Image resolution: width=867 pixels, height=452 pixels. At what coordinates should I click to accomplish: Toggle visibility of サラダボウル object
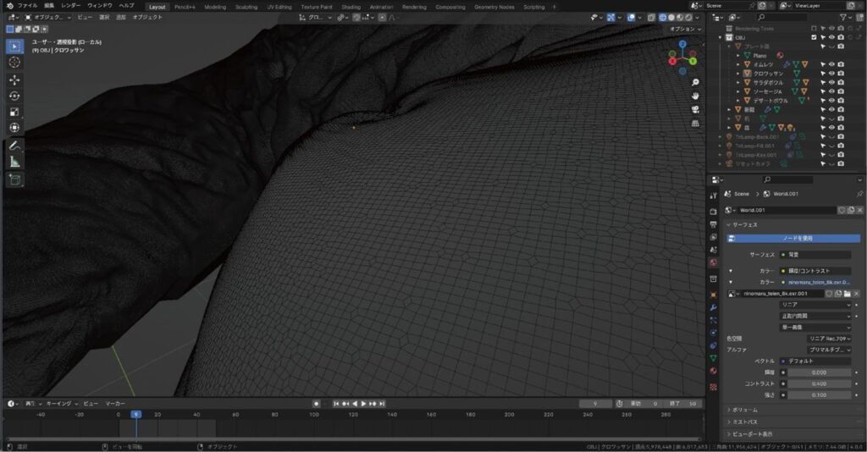831,82
